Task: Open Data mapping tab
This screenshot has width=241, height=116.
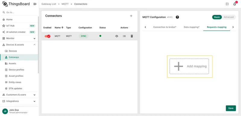Action: pyautogui.click(x=192, y=27)
